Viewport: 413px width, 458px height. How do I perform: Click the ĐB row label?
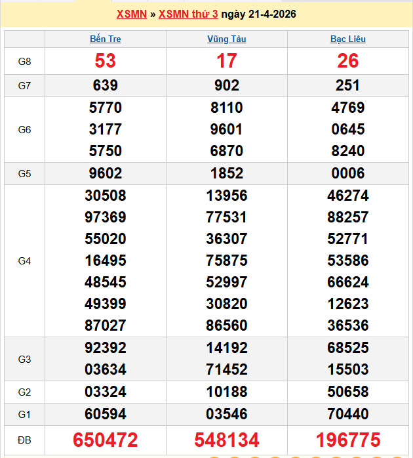(x=24, y=440)
